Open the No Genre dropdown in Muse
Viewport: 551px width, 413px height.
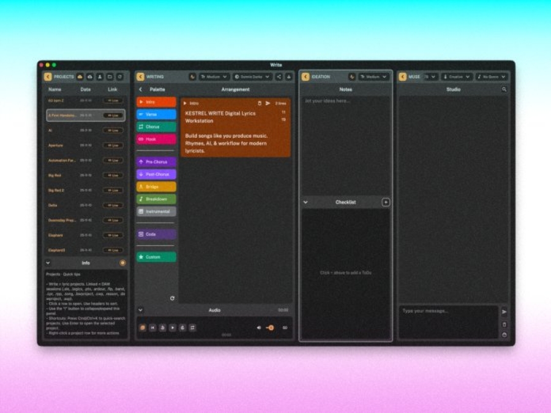[492, 77]
